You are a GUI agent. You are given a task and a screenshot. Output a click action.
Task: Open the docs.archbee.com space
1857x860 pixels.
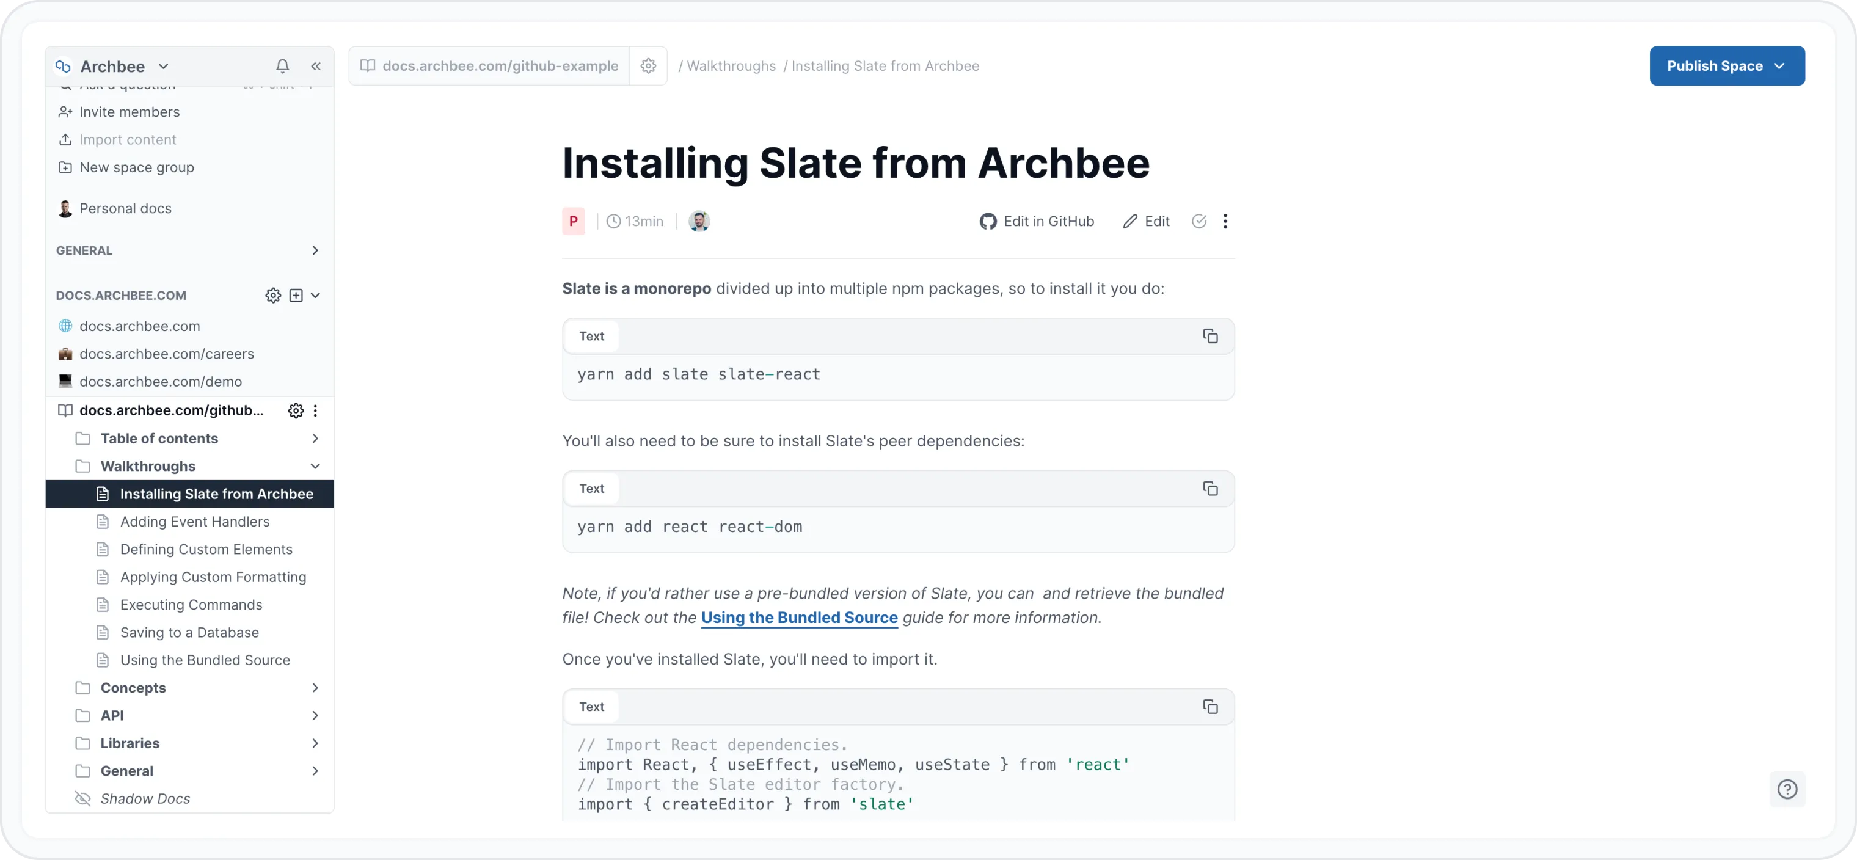tap(140, 326)
